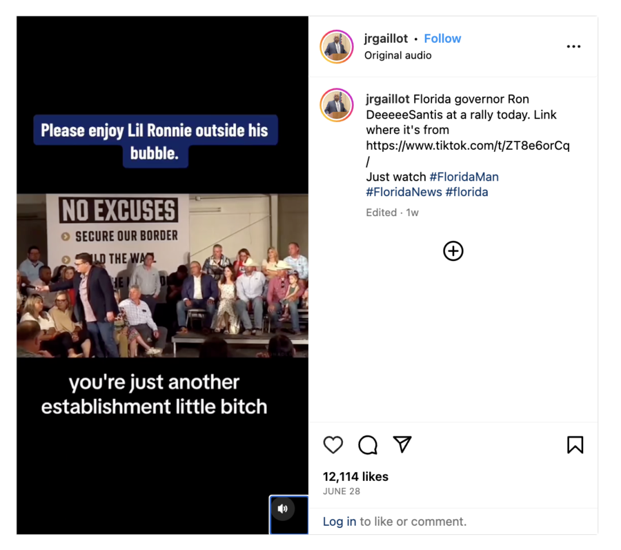Save the post with the bookmark icon
The width and height of the screenshot is (621, 550).
(575, 444)
